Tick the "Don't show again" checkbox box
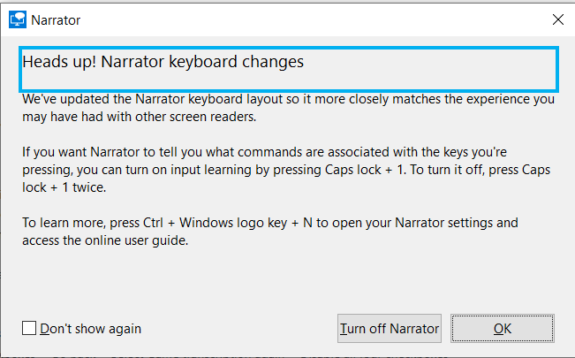Screen dimensions: 575x358 pos(29,328)
